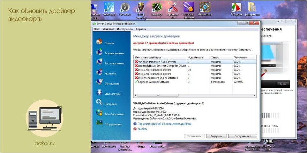The height and width of the screenshot is (153, 307).
Task: Click the Удалить link
Action: click(x=142, y=129)
